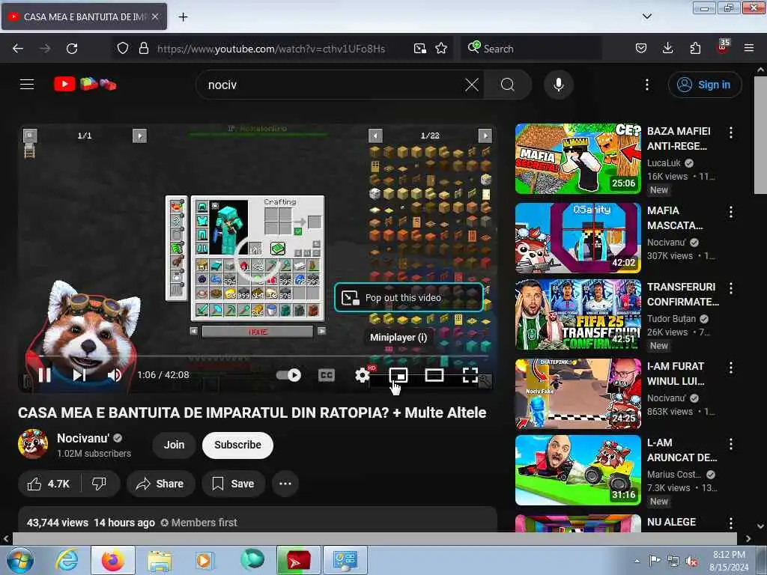Mute the video volume

click(x=115, y=375)
